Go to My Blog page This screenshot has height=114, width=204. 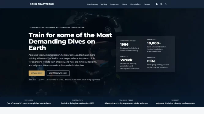pos(104,4)
